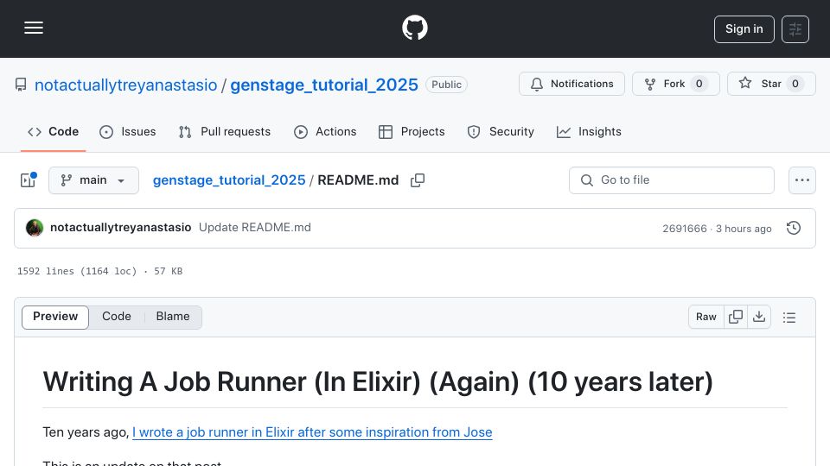The height and width of the screenshot is (466, 830).
Task: Click the commit author avatar
Action: [35, 228]
